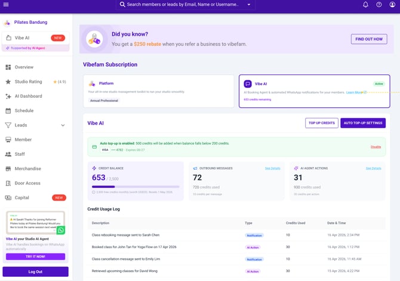
Task: Click the Credit Balance lightning icon
Action: (94, 168)
